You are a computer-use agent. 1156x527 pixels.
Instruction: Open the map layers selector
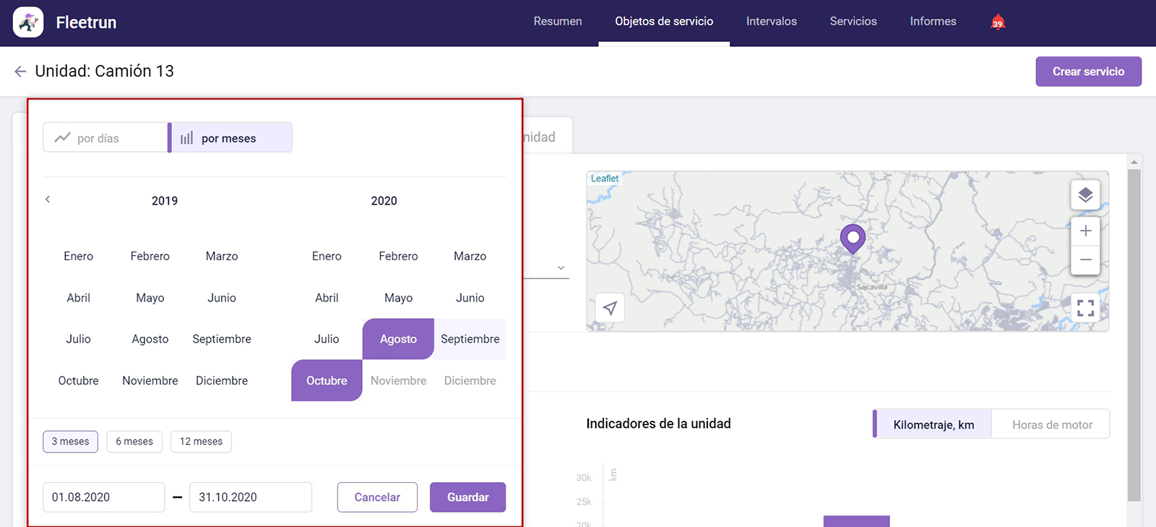(x=1084, y=195)
